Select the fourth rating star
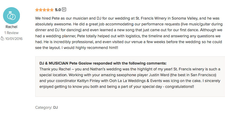The image size is (225, 113). [x=48, y=10]
